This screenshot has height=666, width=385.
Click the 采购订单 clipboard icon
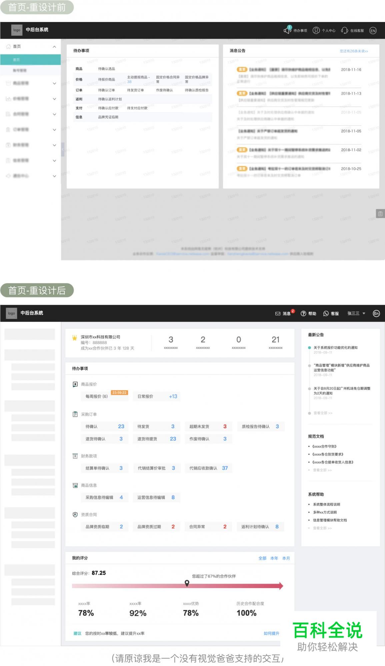(75, 414)
